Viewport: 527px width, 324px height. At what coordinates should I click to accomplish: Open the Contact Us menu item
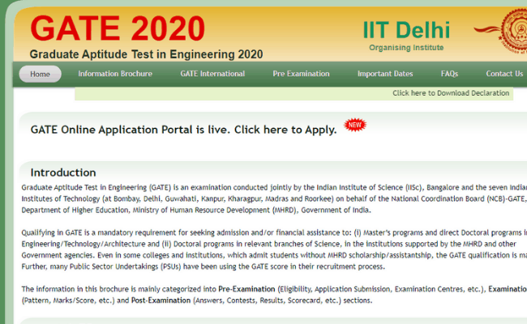click(x=504, y=74)
